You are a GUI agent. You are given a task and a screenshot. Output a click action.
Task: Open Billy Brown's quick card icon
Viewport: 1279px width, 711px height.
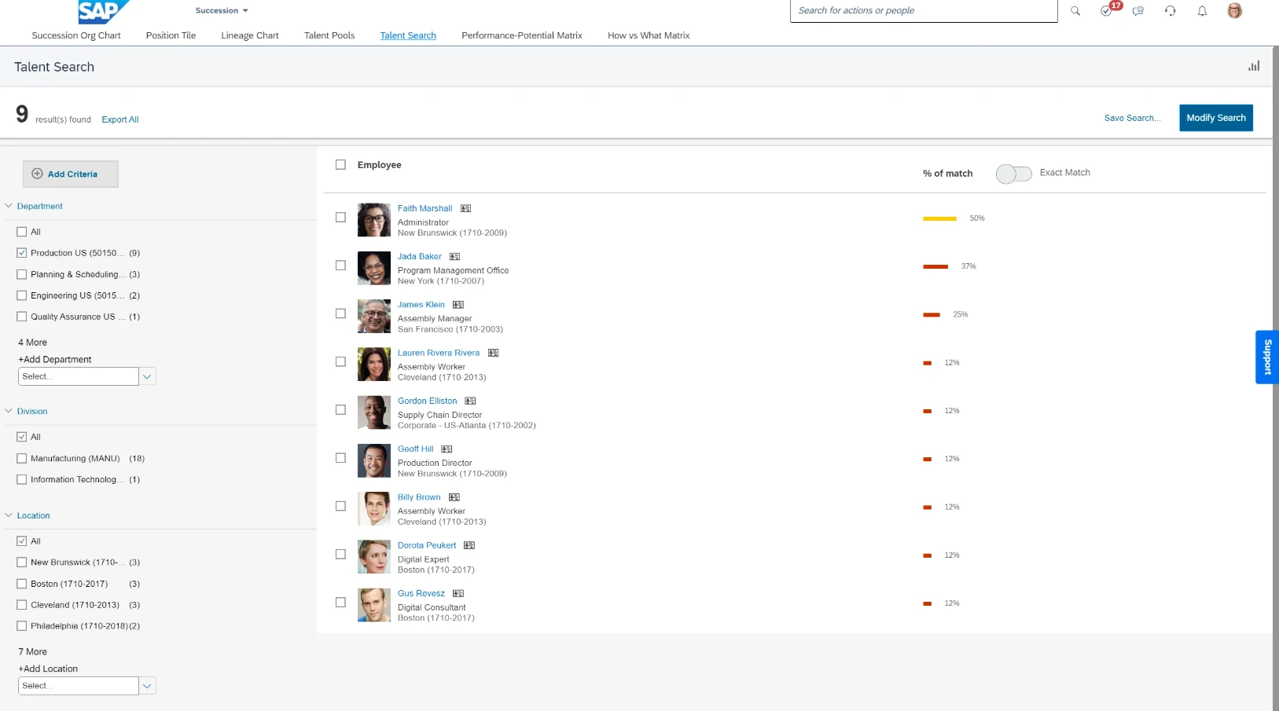[454, 497]
